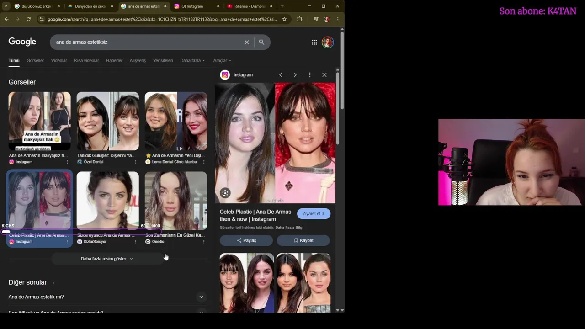Open the Daha Fazla Bilgi link
Image resolution: width=585 pixels, height=329 pixels.
(289, 228)
